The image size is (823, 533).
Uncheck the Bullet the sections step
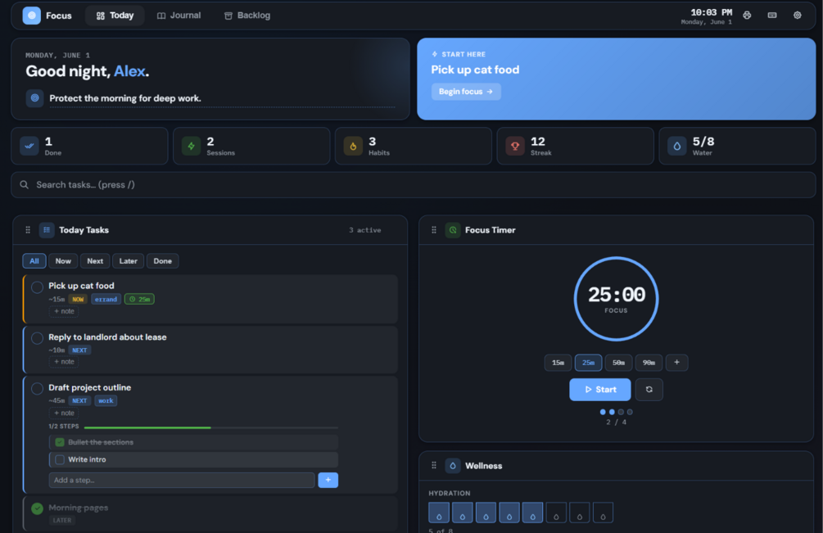60,442
